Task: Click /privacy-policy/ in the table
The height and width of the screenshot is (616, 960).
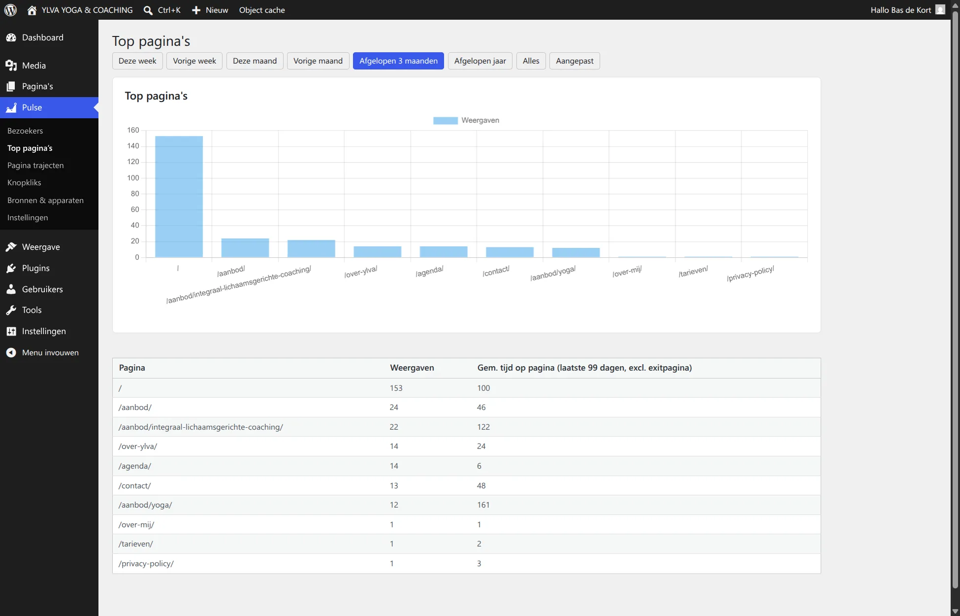Action: tap(146, 563)
